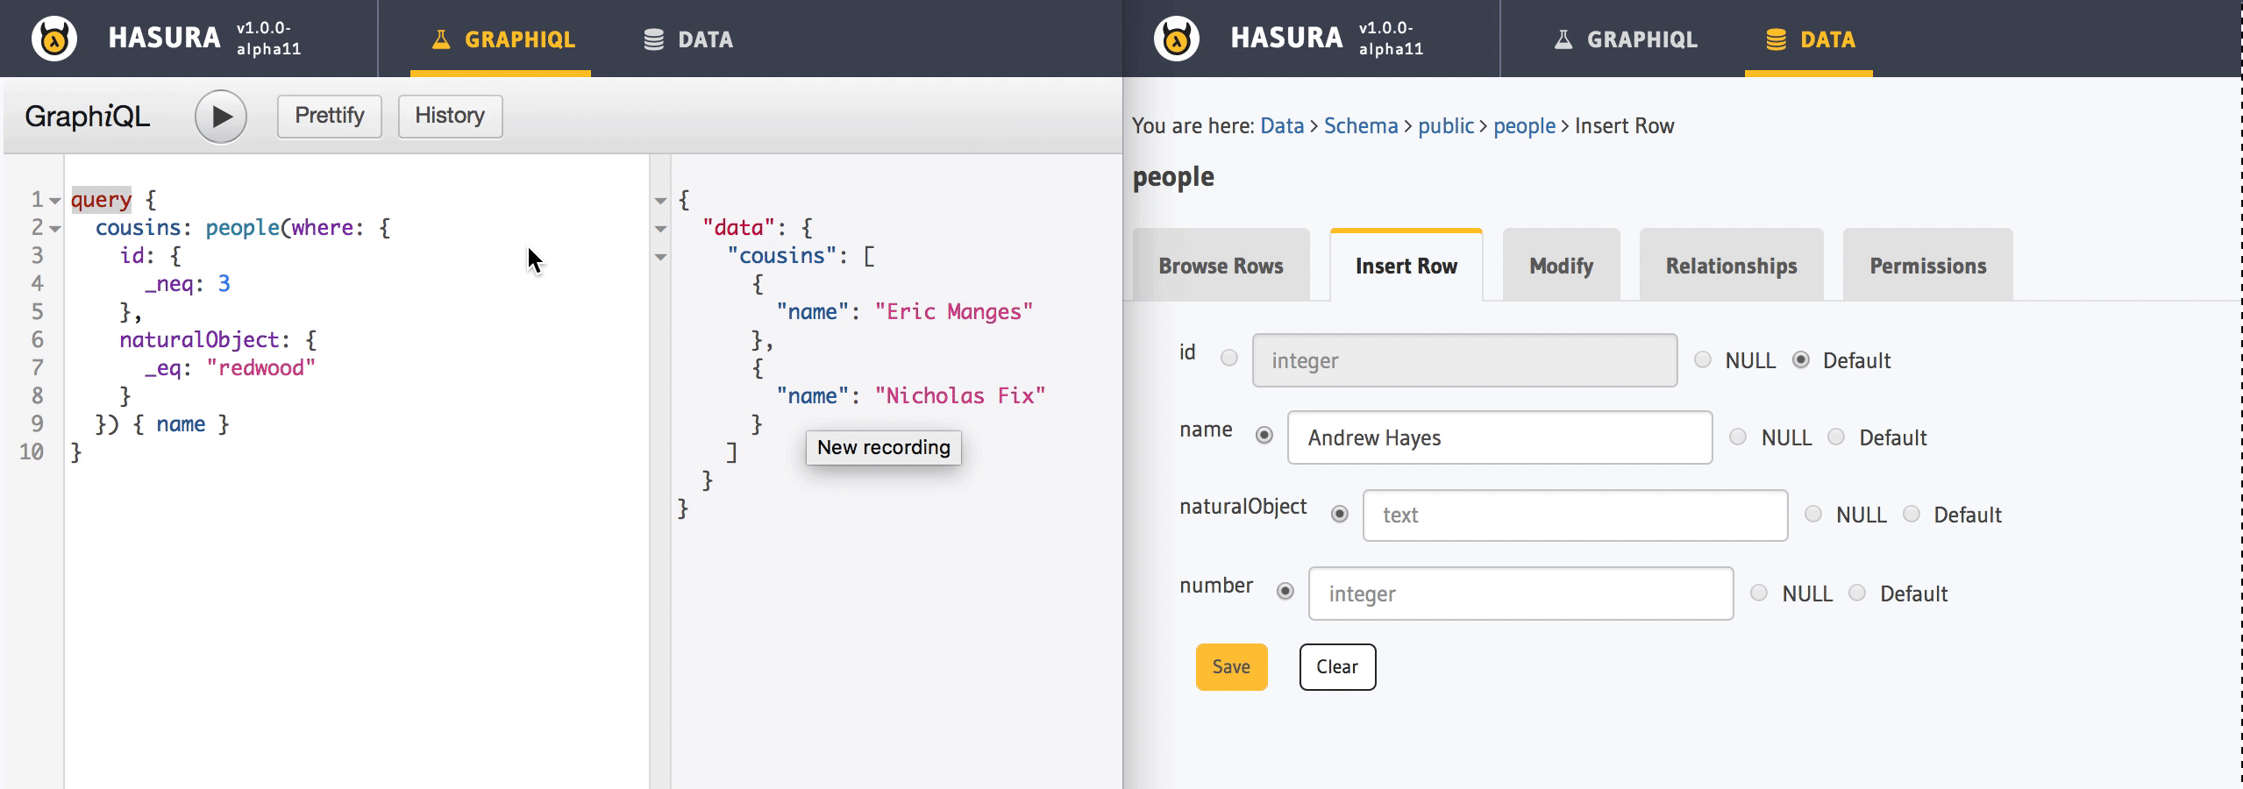
Task: Click "redwood" in the query editor
Action: click(261, 368)
